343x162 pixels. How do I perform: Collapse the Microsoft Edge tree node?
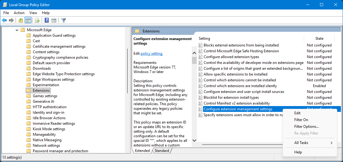(x=17, y=30)
